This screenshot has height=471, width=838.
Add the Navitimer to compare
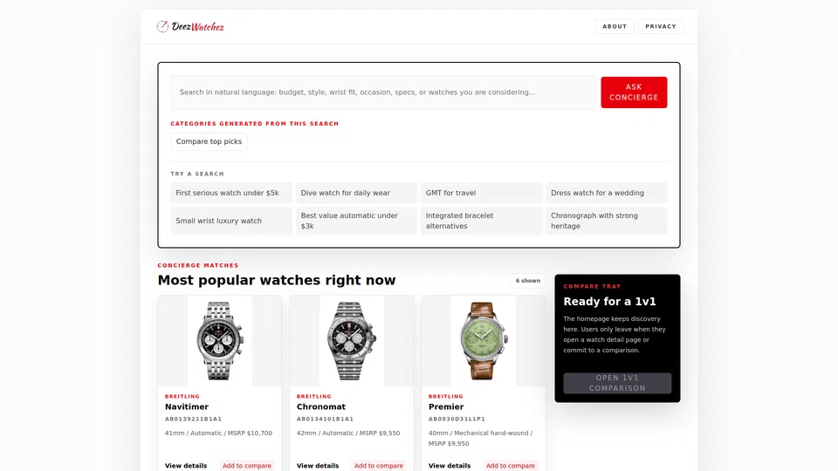247,466
